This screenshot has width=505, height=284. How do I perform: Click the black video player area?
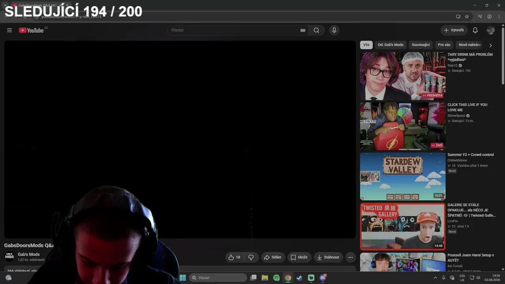(x=180, y=140)
